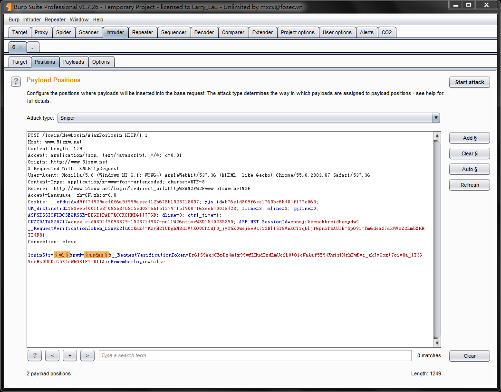Image resolution: width=501 pixels, height=392 pixels.
Task: Click the plus search options button
Action: (x=70, y=355)
